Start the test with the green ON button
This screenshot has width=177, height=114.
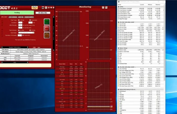[47, 22]
